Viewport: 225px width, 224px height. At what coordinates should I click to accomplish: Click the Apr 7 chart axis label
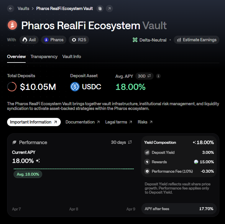point(16,209)
